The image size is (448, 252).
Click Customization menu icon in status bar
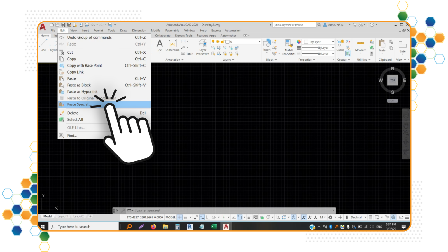(x=407, y=217)
